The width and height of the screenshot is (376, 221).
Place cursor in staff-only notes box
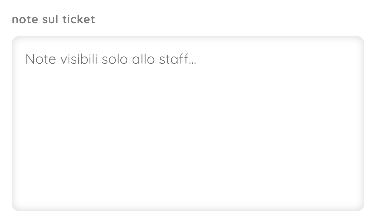point(188,123)
